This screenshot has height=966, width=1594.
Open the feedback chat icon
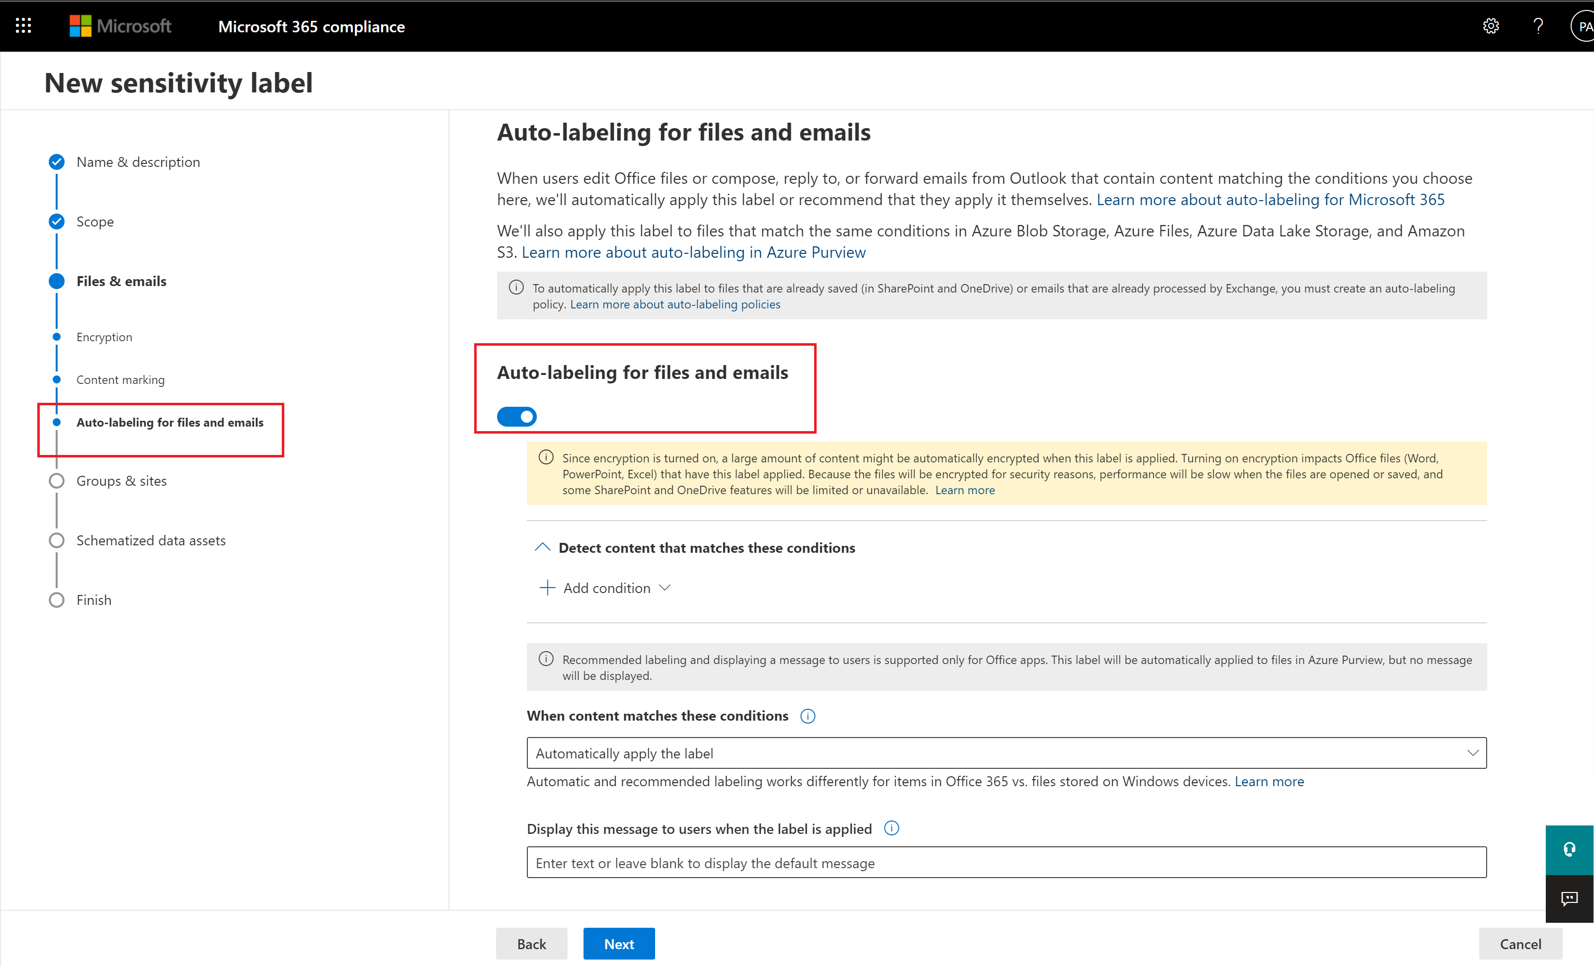click(x=1569, y=898)
